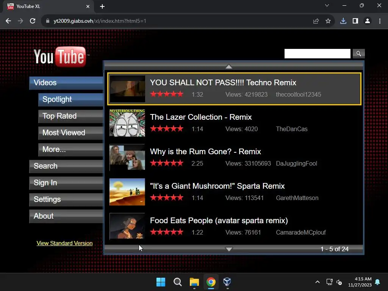Open Sign In menu item
This screenshot has width=388, height=291.
tap(66, 183)
